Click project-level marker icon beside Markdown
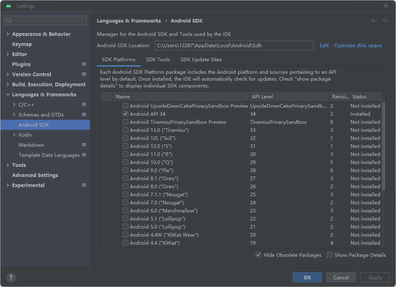 click(x=84, y=145)
